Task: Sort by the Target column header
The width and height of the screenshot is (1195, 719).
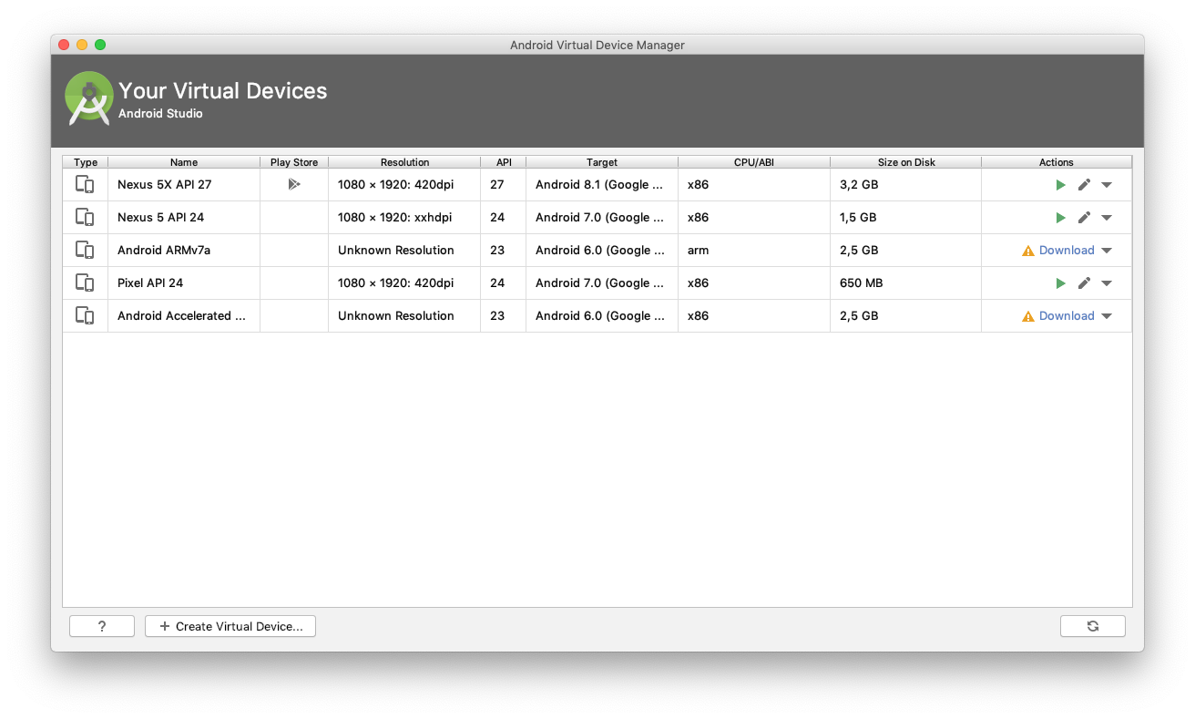Action: (602, 162)
